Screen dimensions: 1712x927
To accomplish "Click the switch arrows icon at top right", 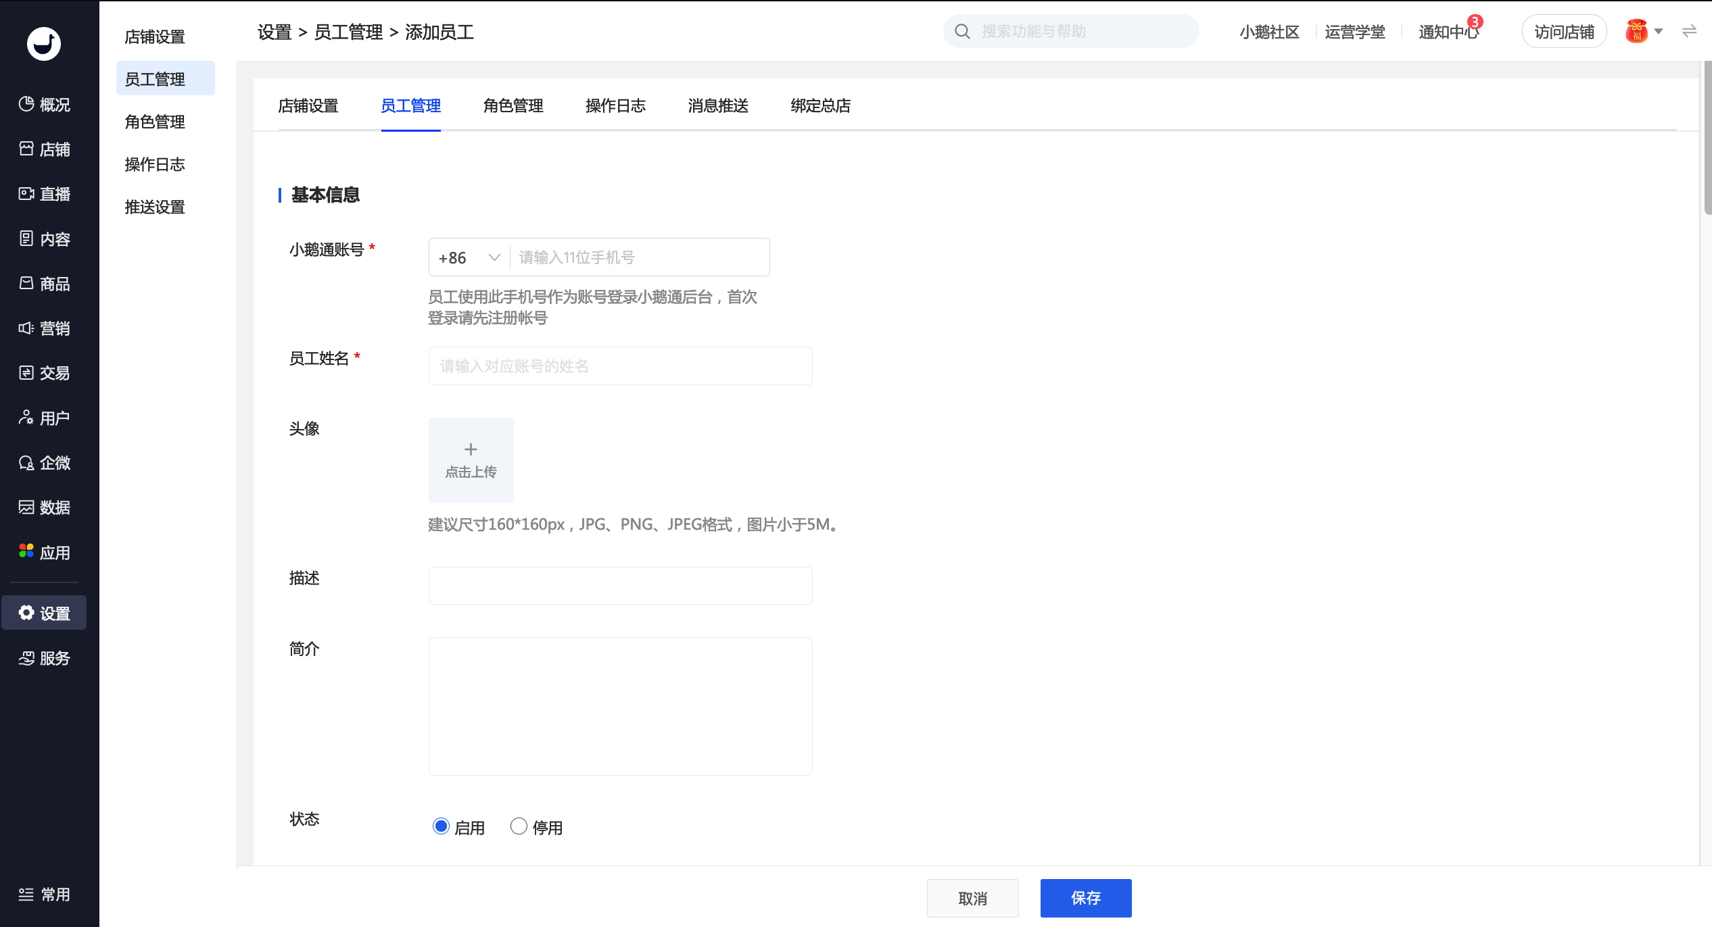I will click(x=1689, y=31).
